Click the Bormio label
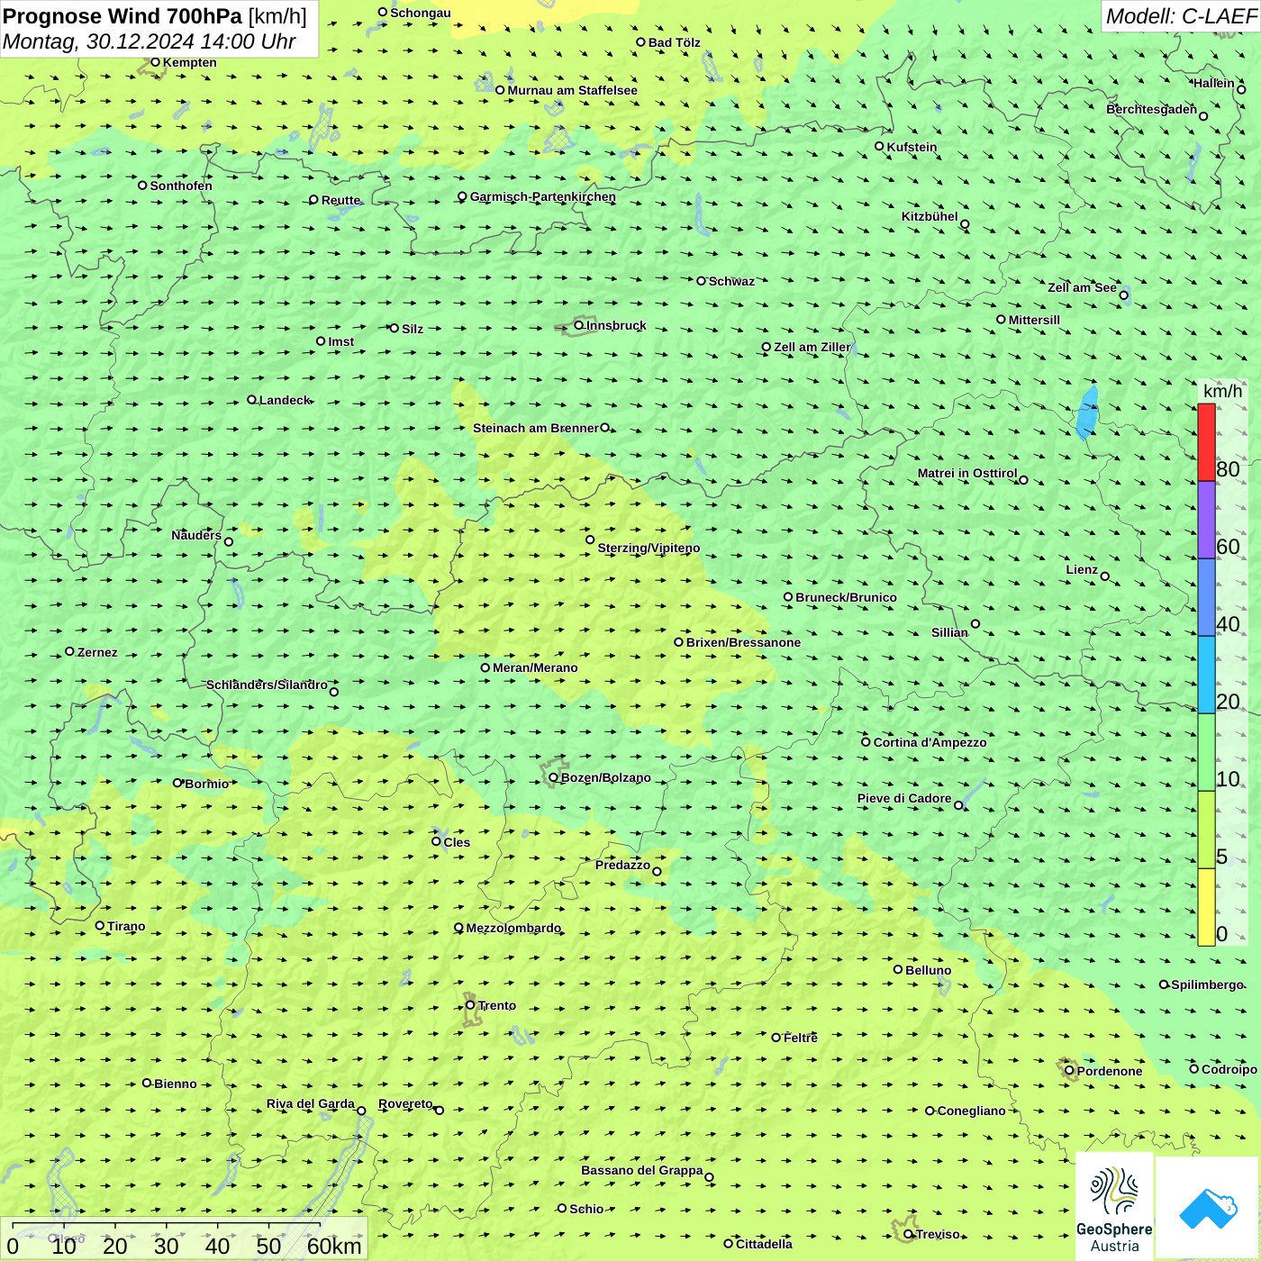 (206, 784)
